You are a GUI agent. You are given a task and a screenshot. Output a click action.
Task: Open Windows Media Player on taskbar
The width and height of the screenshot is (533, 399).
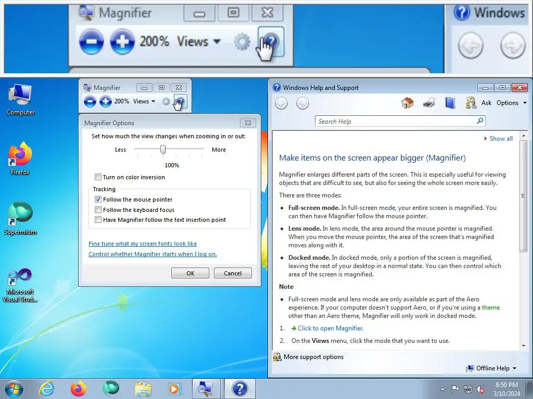coord(175,389)
